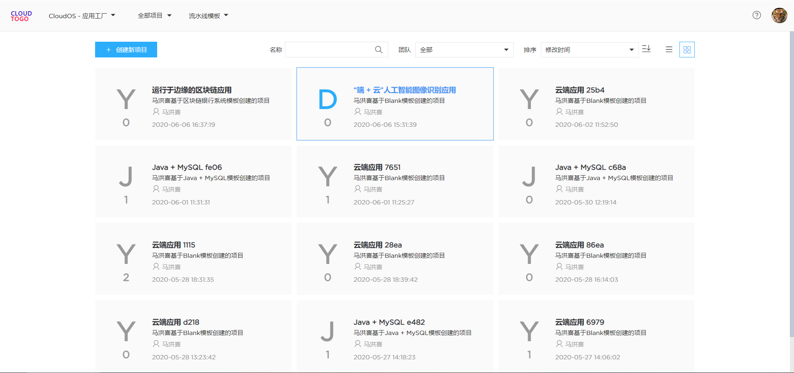The width and height of the screenshot is (794, 373).
Task: Click the CloudToGo logo
Action: [x=21, y=16]
